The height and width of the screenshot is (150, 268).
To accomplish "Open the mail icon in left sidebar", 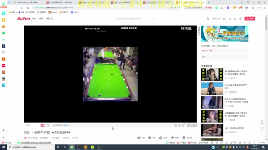I will click(x=3, y=33).
